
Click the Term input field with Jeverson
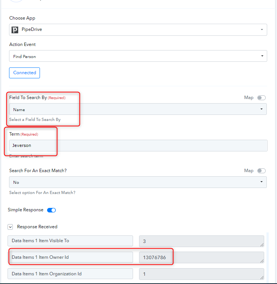pyautogui.click(x=138, y=146)
